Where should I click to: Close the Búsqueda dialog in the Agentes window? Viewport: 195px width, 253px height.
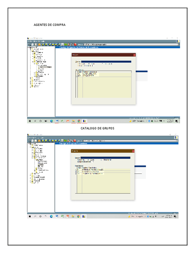pos(134,55)
